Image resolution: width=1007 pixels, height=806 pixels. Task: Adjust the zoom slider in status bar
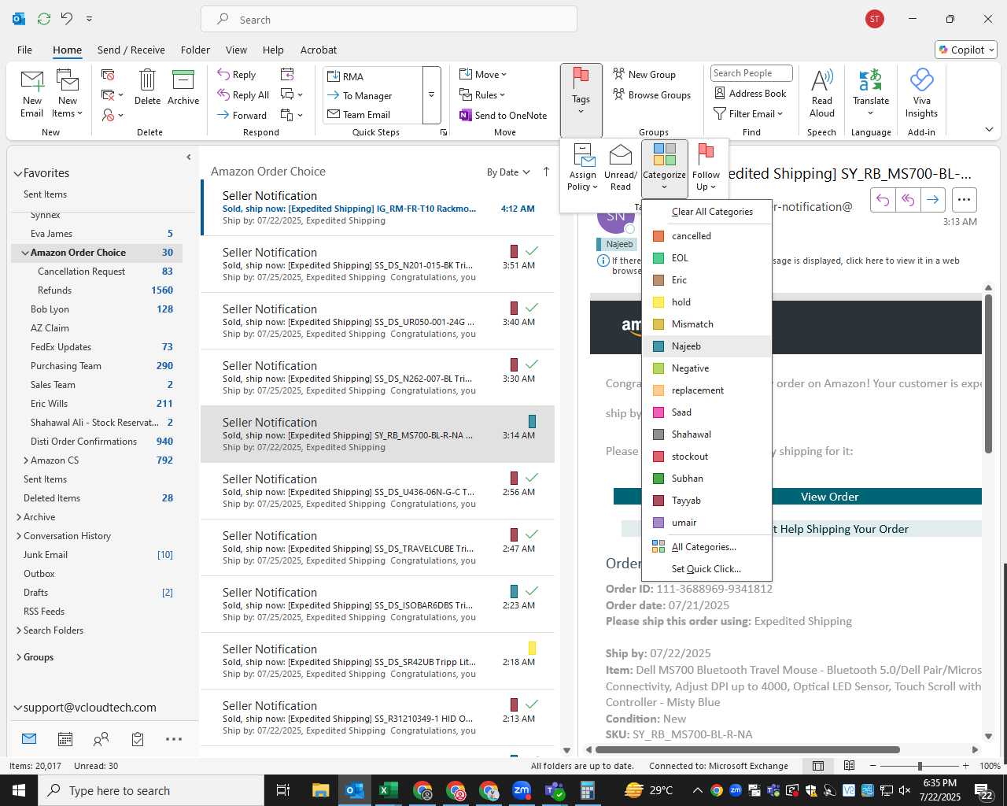919,765
